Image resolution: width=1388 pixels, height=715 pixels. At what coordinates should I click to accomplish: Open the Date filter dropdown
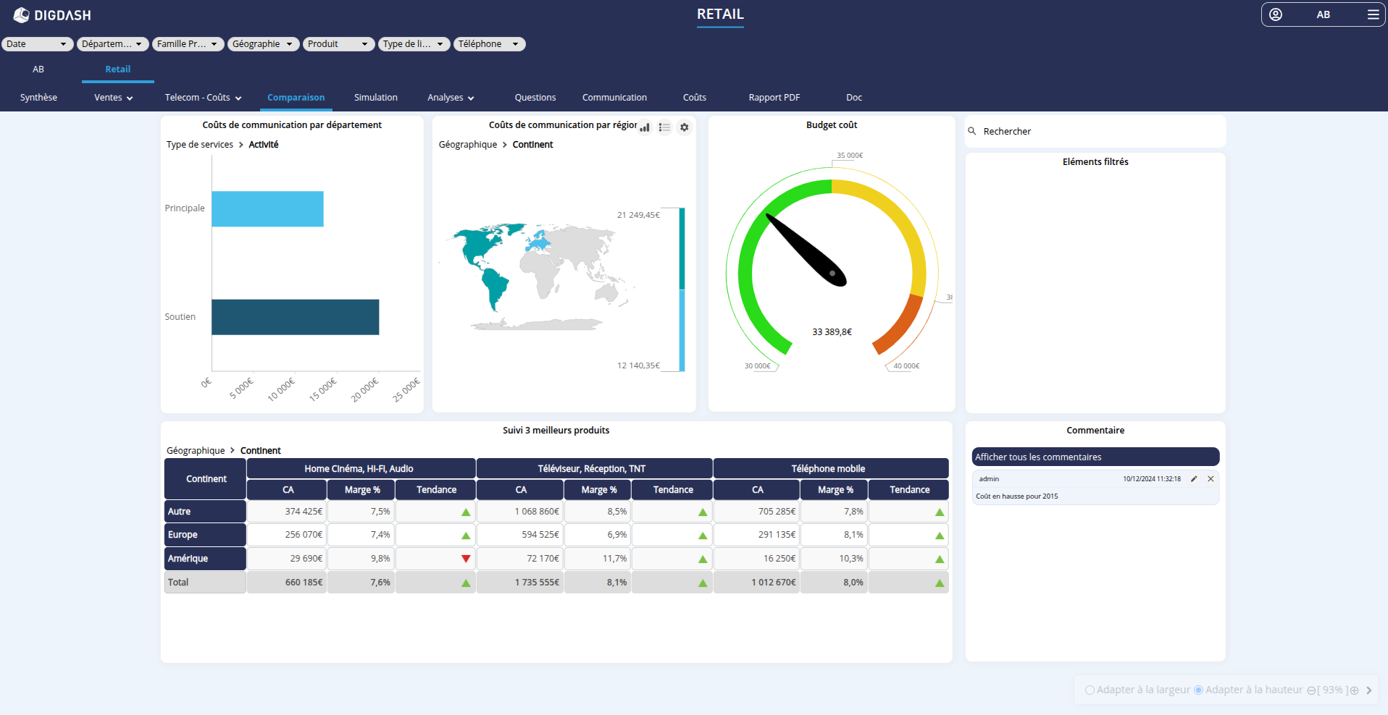(37, 44)
